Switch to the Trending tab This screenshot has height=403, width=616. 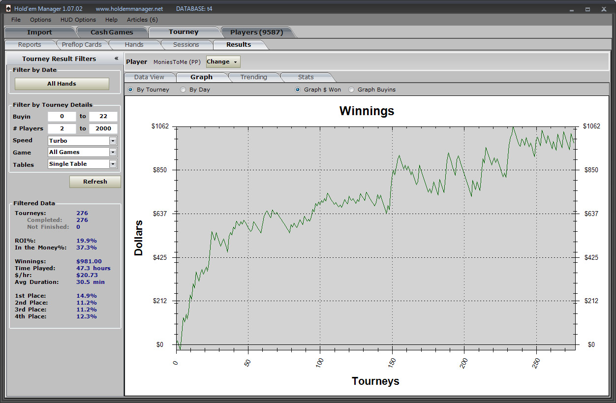[x=253, y=77]
